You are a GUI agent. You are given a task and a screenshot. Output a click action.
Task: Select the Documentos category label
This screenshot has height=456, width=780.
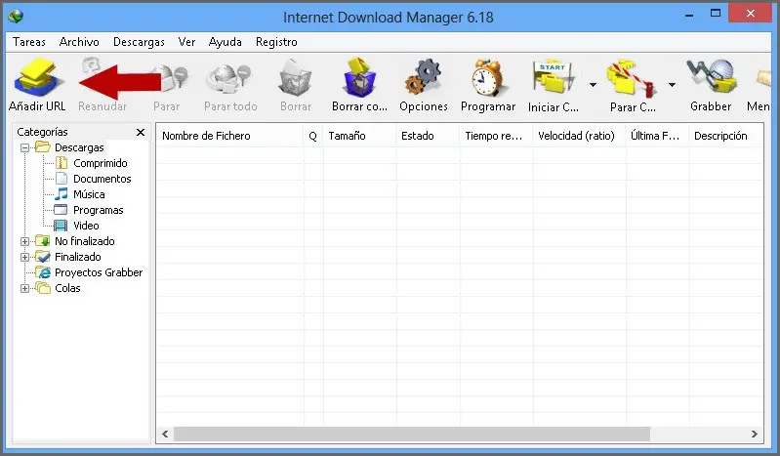(x=102, y=179)
